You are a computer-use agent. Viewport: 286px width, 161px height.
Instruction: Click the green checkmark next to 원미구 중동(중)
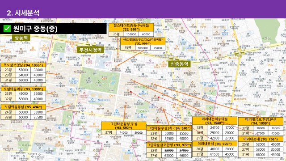coord(7,29)
